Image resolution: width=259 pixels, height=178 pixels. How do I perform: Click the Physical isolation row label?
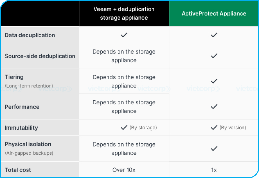28,144
